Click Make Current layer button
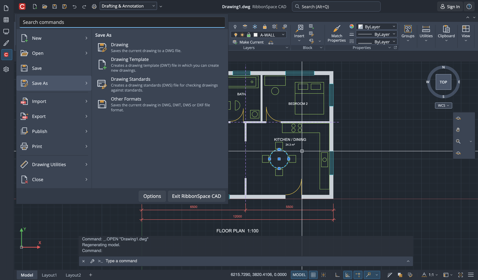The height and width of the screenshot is (280, 478). 248,42
